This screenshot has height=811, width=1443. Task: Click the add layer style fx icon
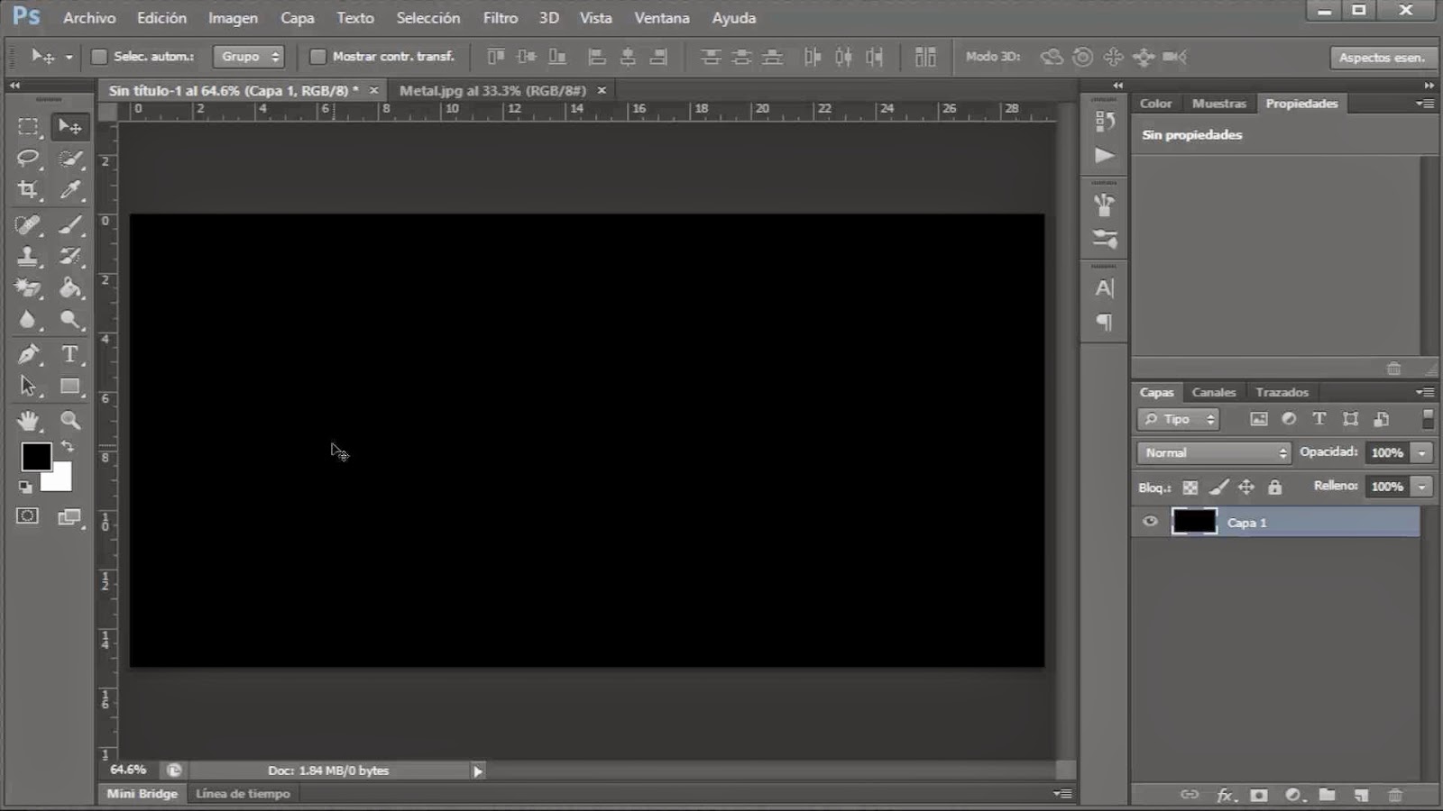point(1225,795)
